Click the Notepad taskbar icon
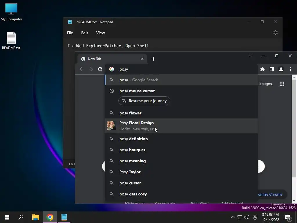The width and height of the screenshot is (297, 223). (64, 217)
